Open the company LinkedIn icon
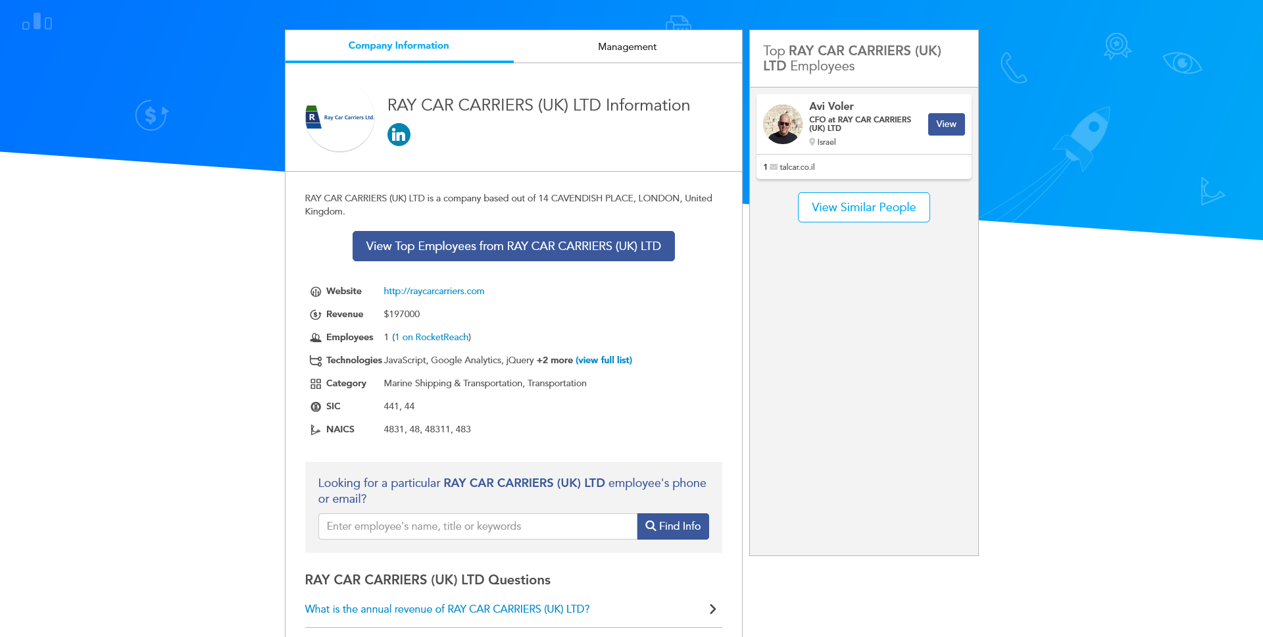The width and height of the screenshot is (1263, 637). pos(399,135)
